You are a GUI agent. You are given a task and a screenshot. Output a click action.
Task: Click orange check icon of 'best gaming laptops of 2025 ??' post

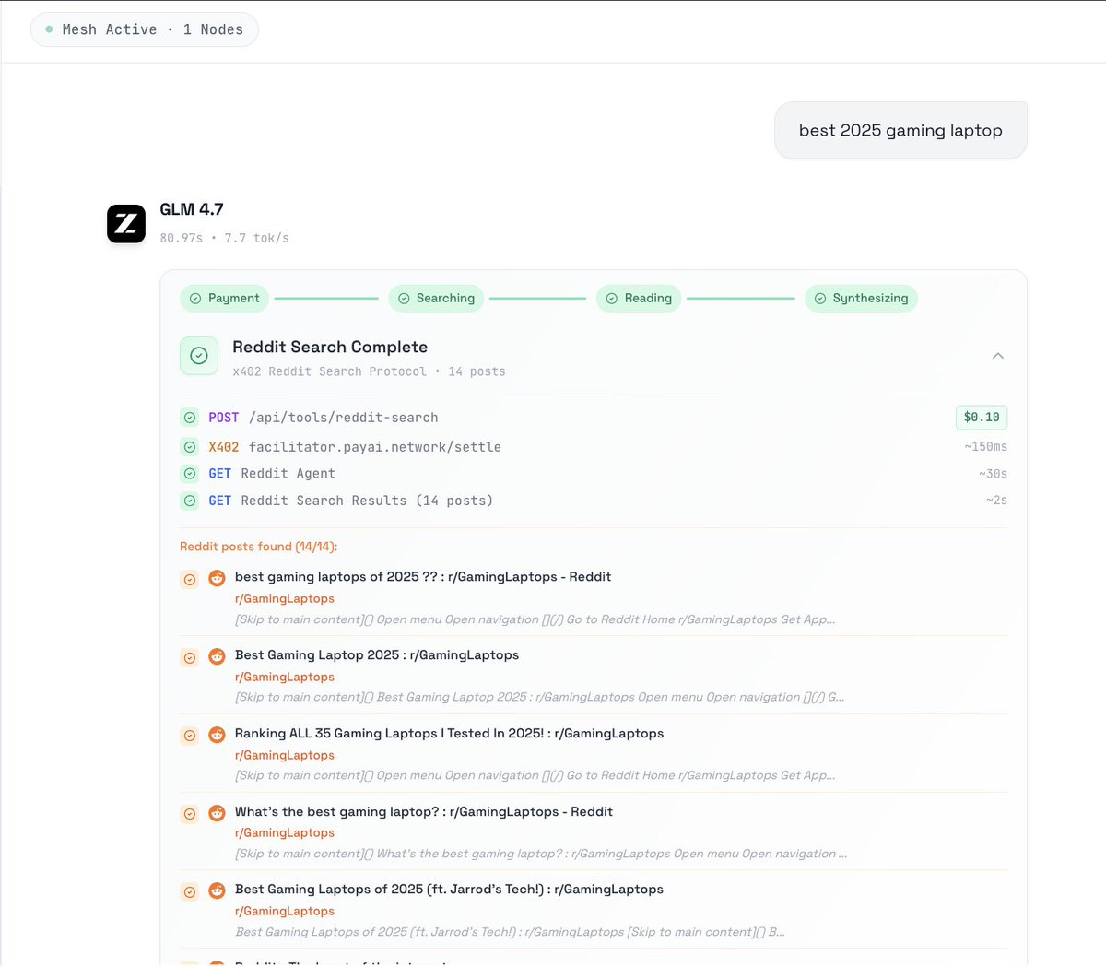(x=189, y=580)
